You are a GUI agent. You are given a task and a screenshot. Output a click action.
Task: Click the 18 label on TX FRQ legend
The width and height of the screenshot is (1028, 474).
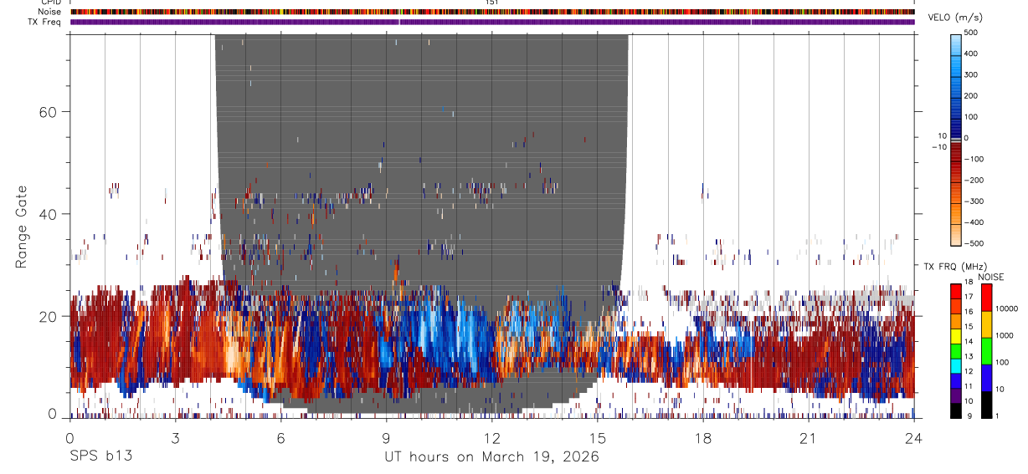point(969,283)
